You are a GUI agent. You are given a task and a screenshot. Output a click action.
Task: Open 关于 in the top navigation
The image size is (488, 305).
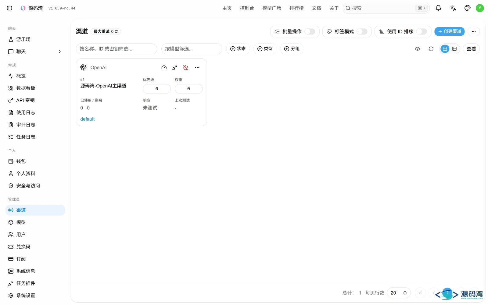click(334, 8)
